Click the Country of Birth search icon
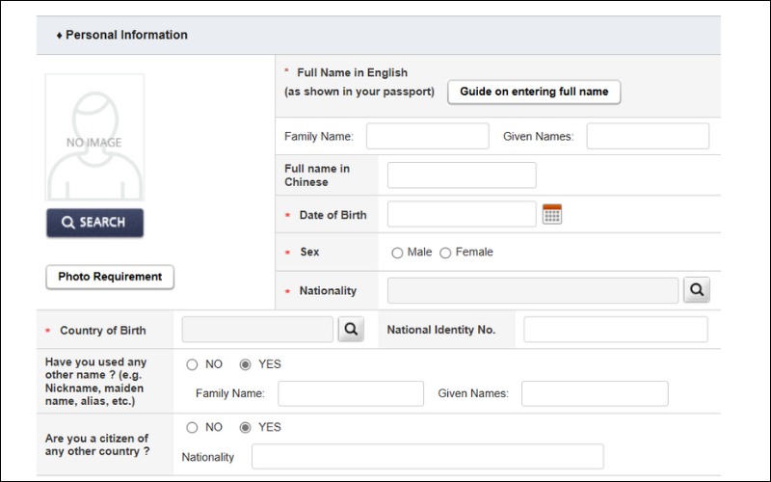This screenshot has height=482, width=771. click(351, 330)
